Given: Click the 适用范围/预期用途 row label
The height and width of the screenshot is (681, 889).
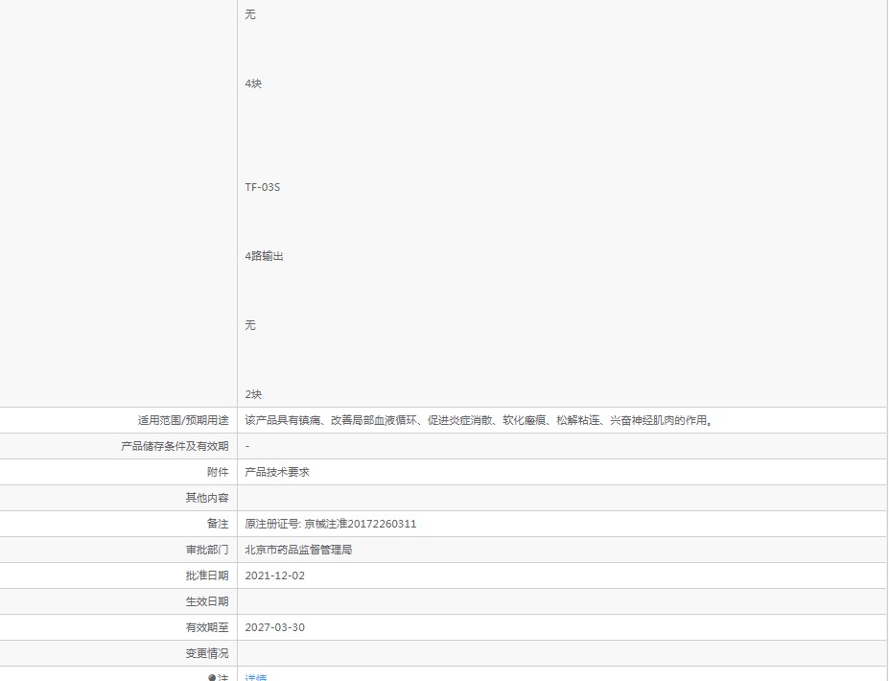Looking at the screenshot, I should [x=183, y=420].
